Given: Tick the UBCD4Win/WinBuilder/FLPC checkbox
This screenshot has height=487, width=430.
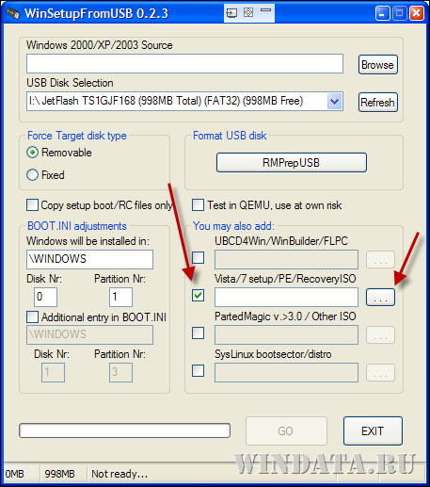Looking at the screenshot, I should (199, 258).
